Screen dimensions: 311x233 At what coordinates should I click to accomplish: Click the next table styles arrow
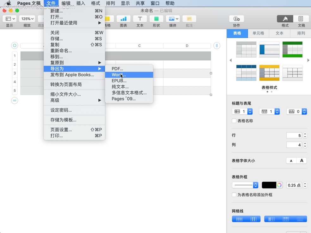[308, 60]
